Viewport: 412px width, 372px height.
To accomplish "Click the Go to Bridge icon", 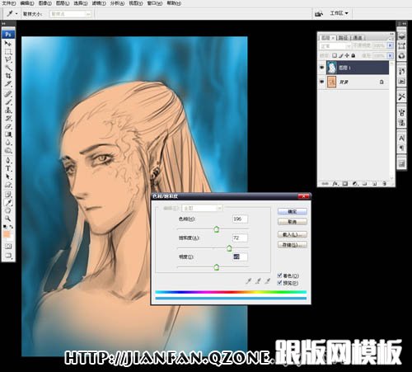I will (319, 13).
